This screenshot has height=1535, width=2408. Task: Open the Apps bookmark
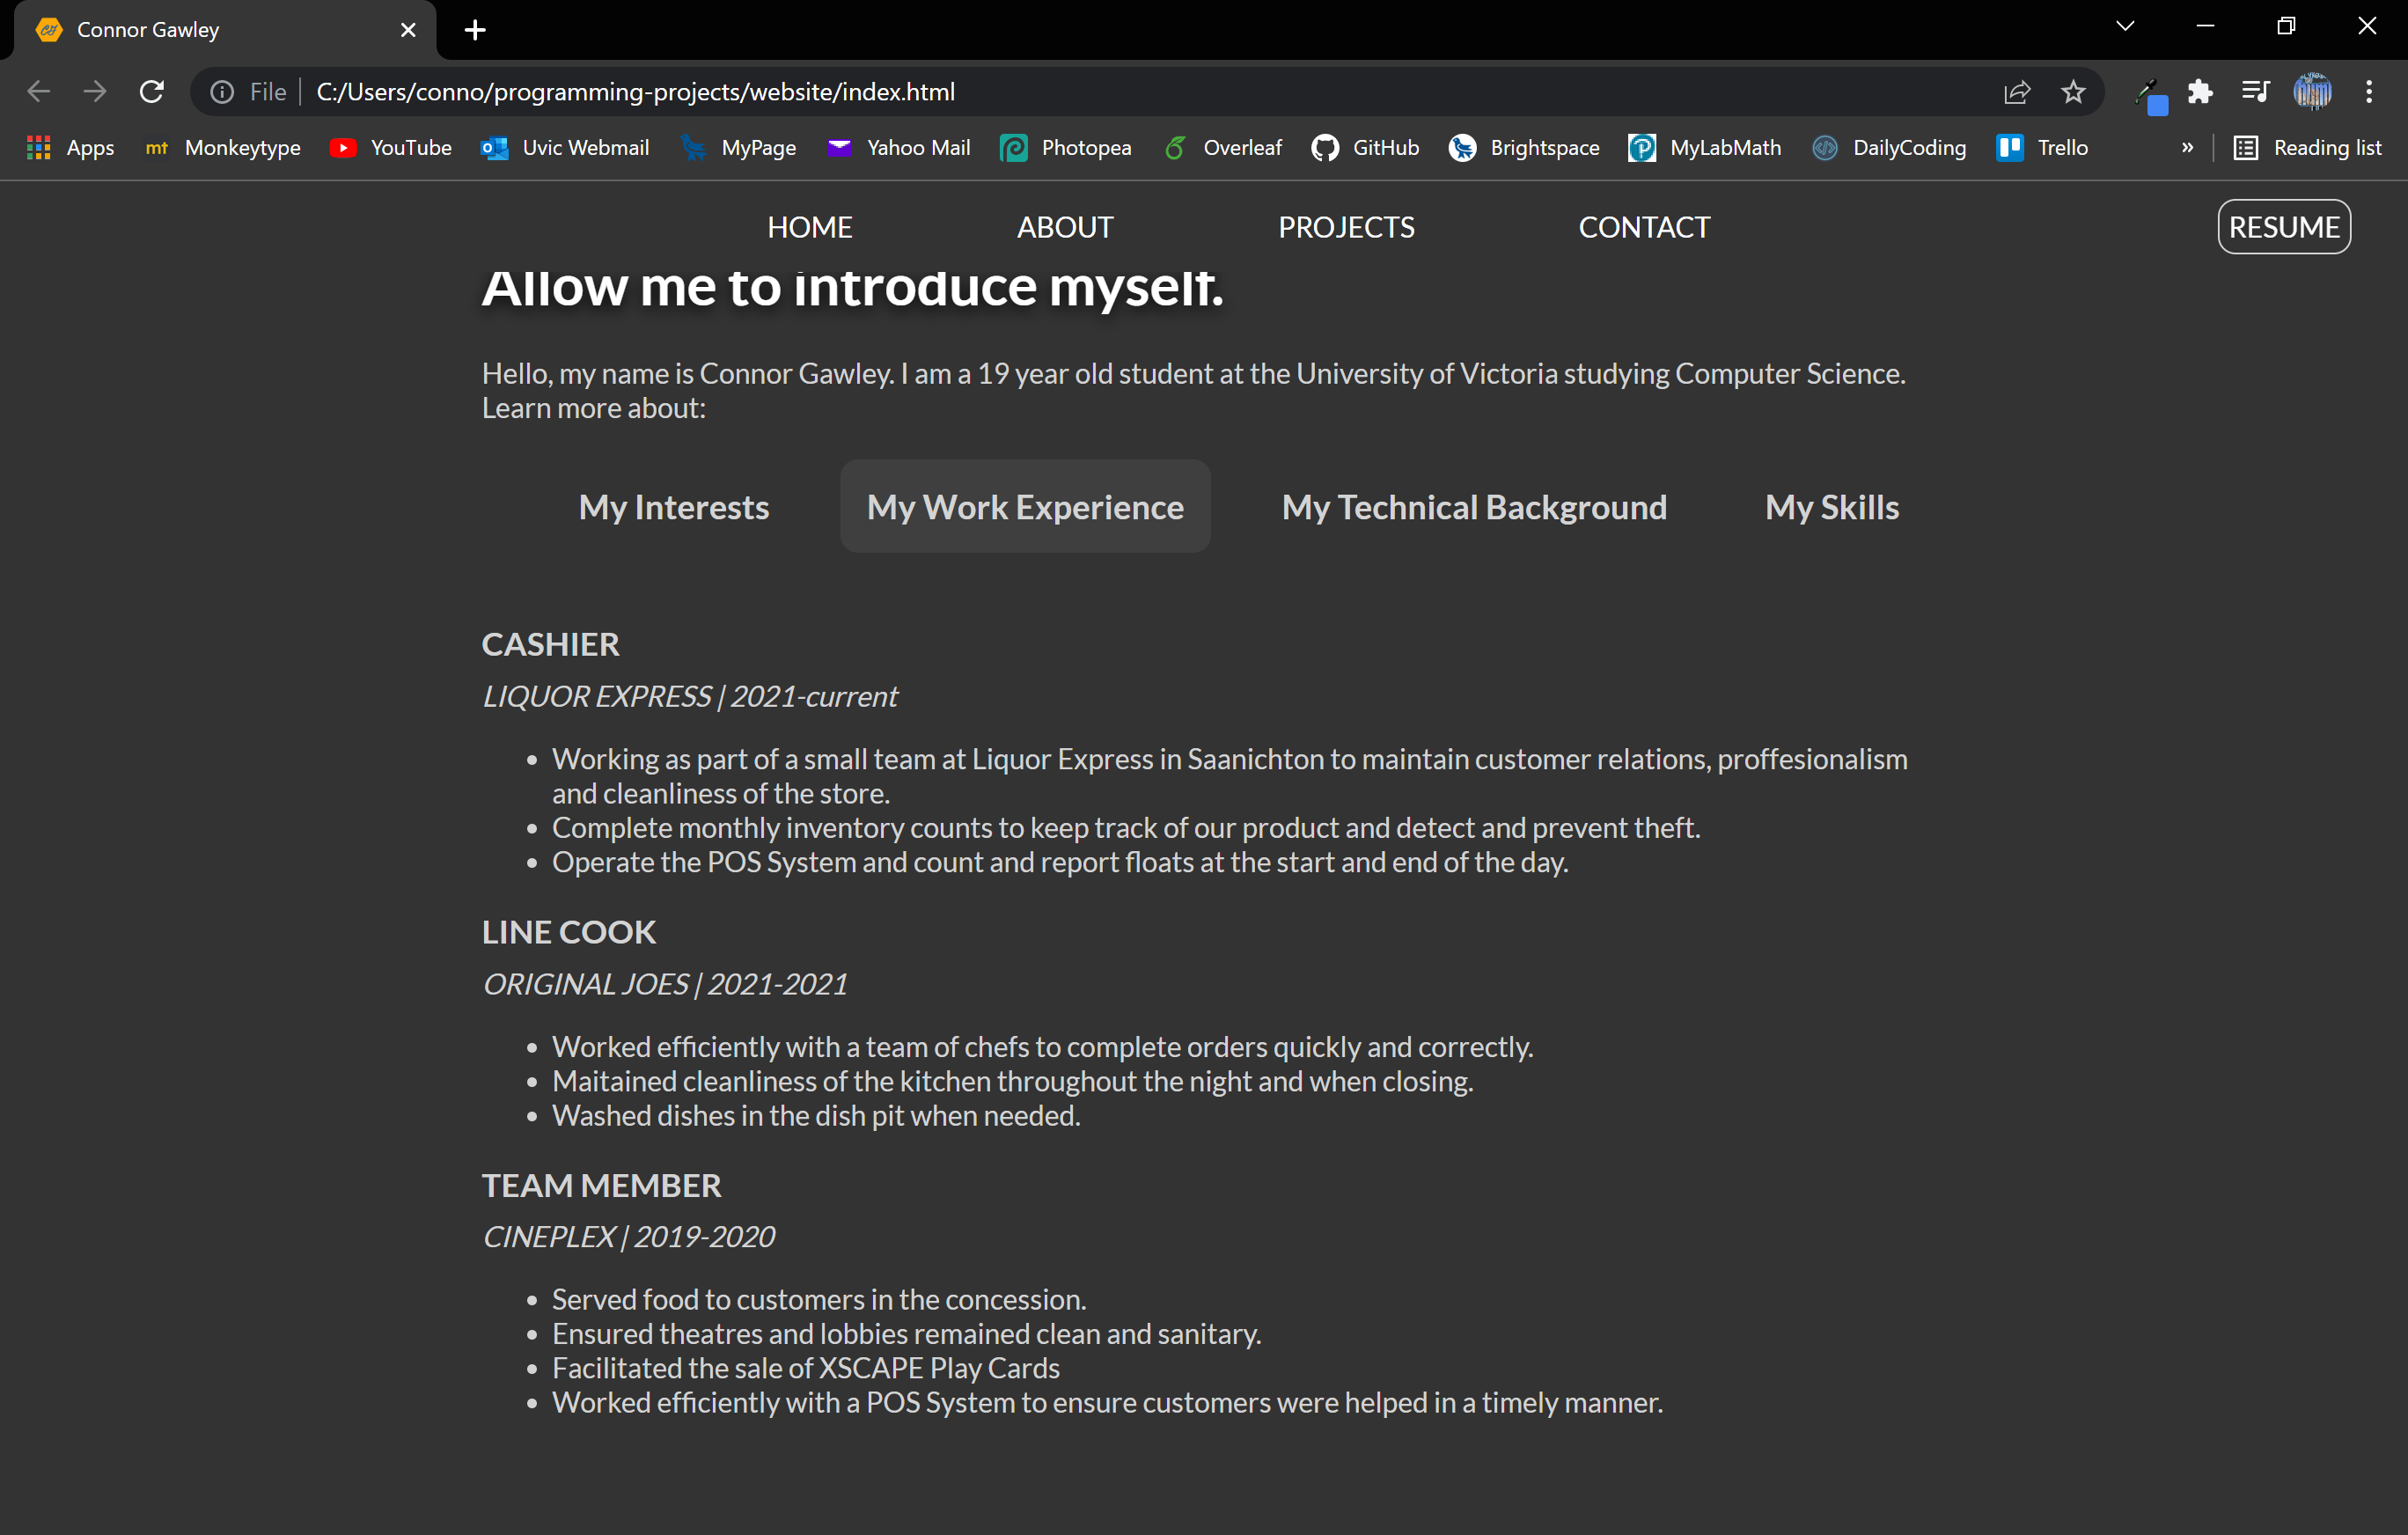coord(70,148)
